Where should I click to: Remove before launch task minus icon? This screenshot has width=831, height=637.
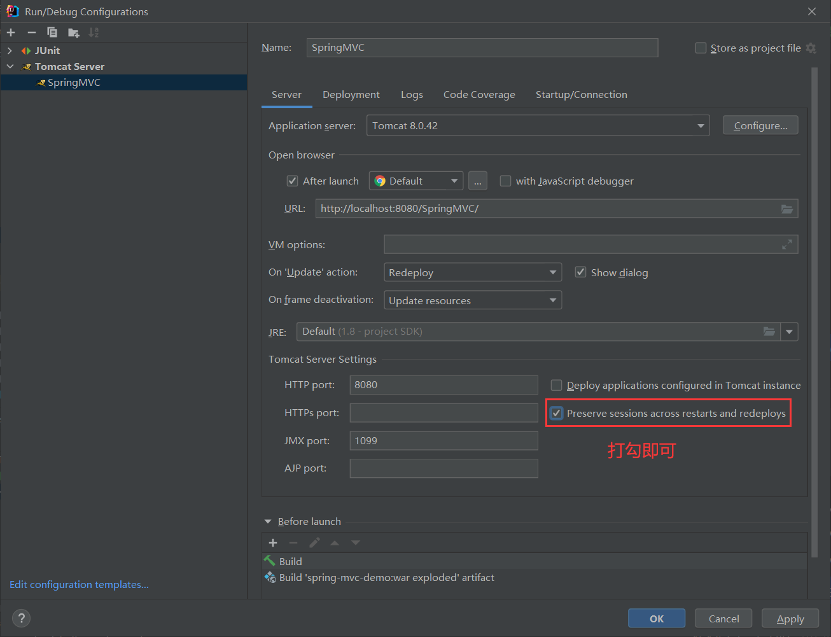pos(293,543)
